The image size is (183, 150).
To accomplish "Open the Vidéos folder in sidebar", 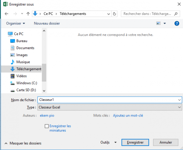I will point(21,76).
